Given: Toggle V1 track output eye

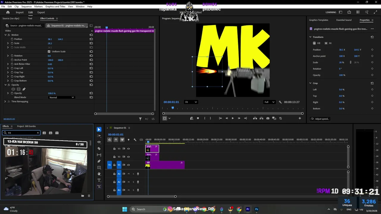Looking at the screenshot, I should click(x=129, y=165).
